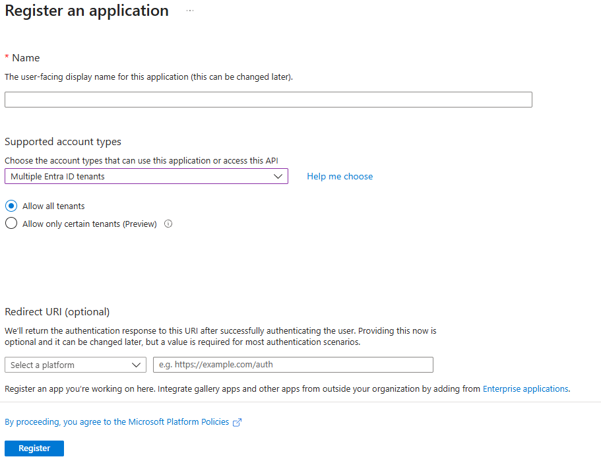Select Allow only certain tenants (Preview) option
601x463 pixels.
click(11, 223)
